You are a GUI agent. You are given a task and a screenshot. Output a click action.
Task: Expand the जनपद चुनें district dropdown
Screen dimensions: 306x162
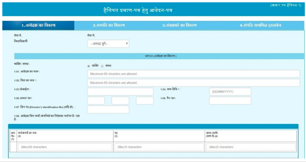[108, 44]
